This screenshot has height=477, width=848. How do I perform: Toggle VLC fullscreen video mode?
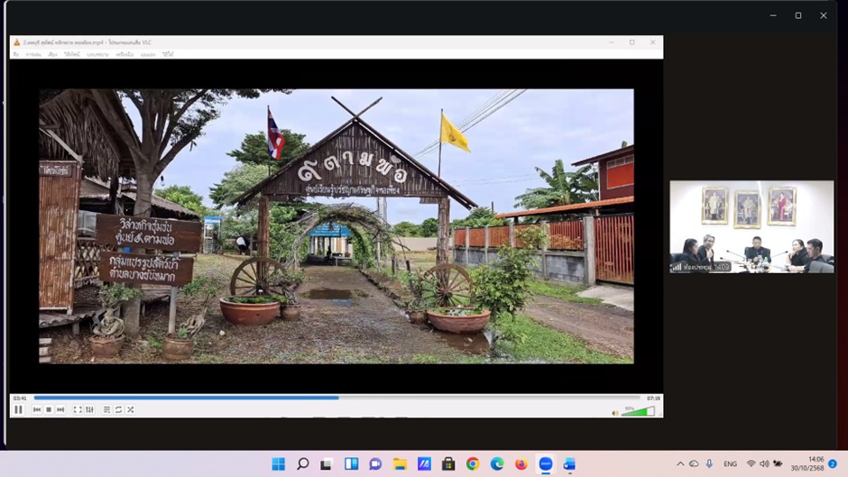[x=78, y=409]
